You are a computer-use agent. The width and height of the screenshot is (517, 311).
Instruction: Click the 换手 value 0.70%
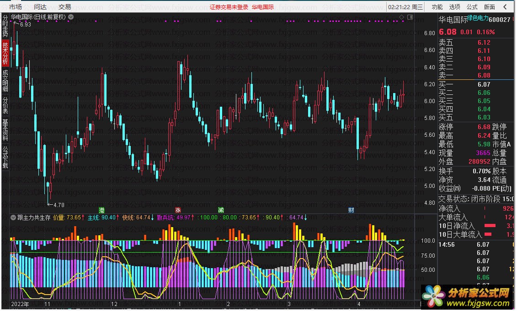pos(481,171)
